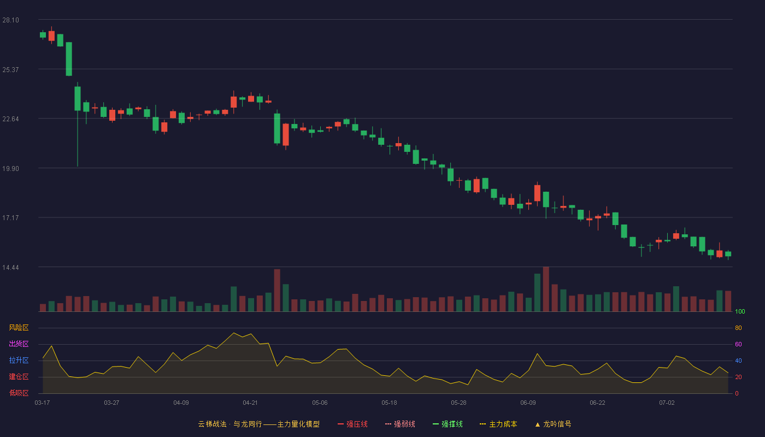Click the 龙吟信号 triangle legend icon
Viewport: 765px width, 437px height.
pyautogui.click(x=538, y=424)
